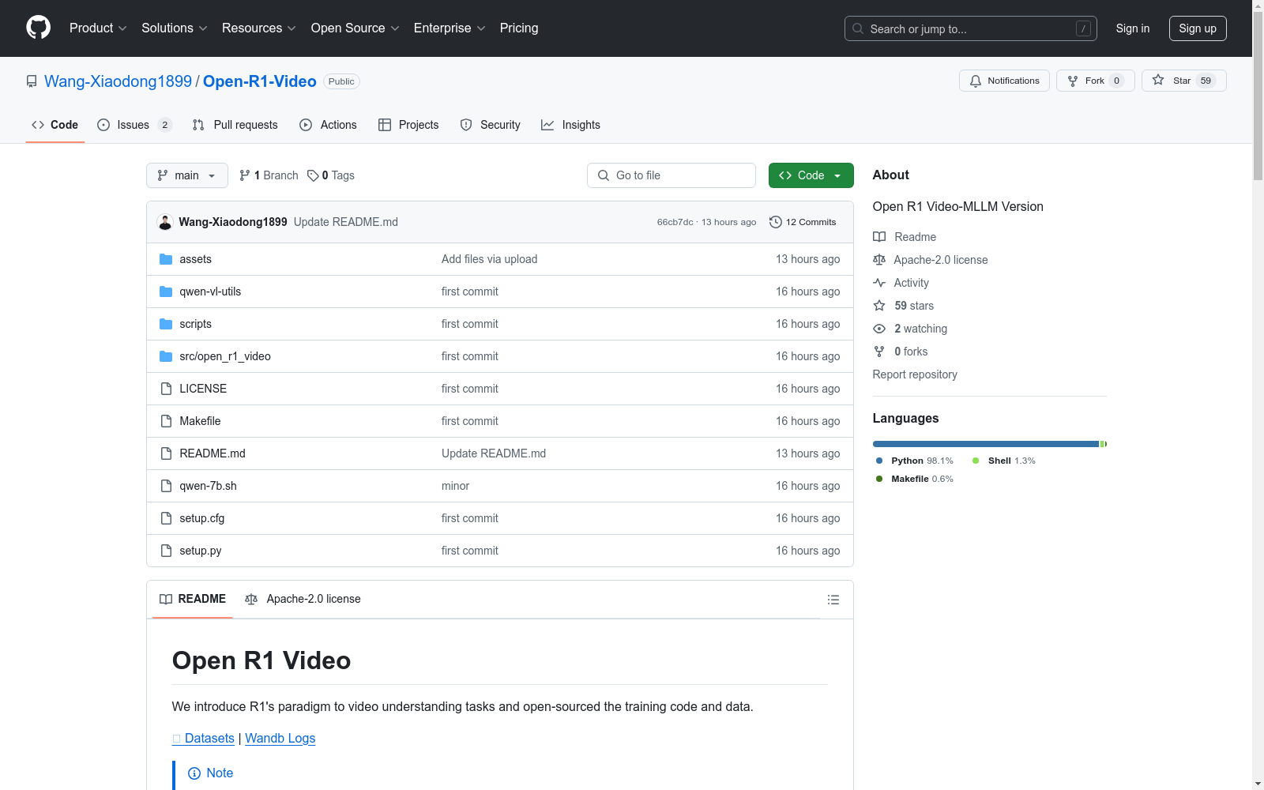Click the search magnifier icon in header
Screen dimensions: 1264x790
858,28
